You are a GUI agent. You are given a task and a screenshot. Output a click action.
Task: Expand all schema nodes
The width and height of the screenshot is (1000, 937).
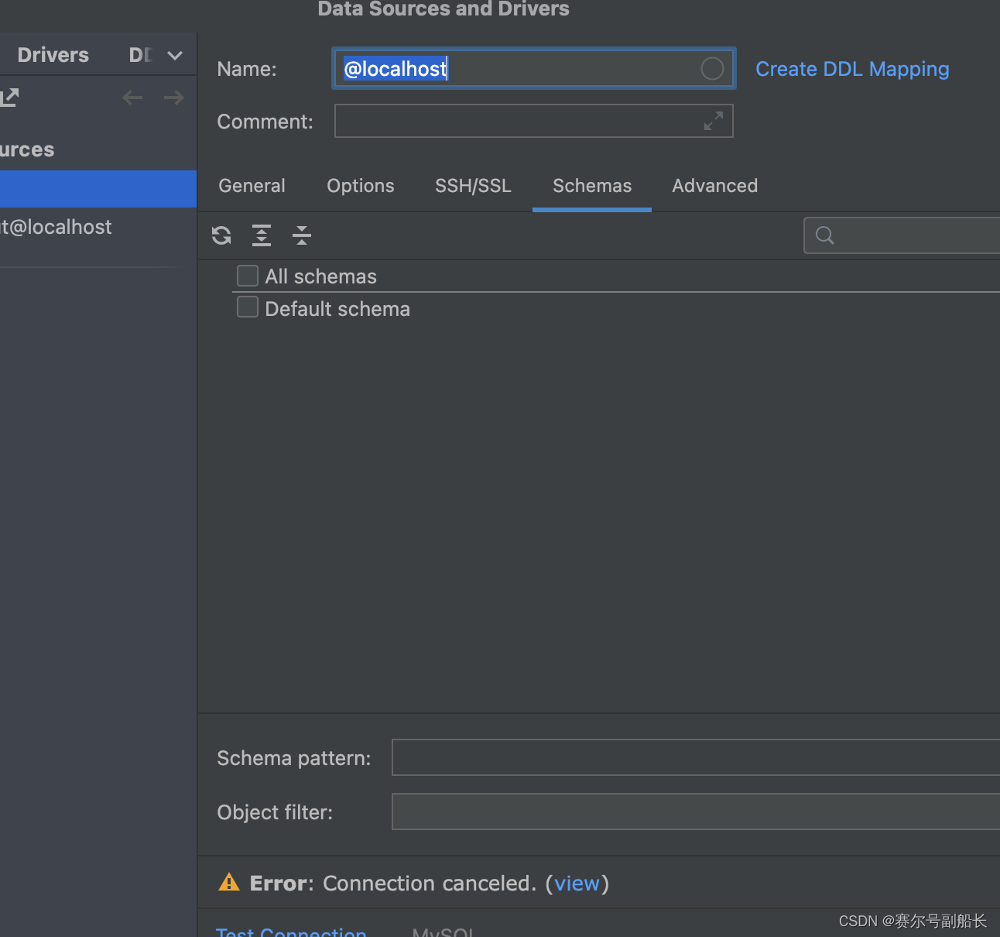coord(262,235)
